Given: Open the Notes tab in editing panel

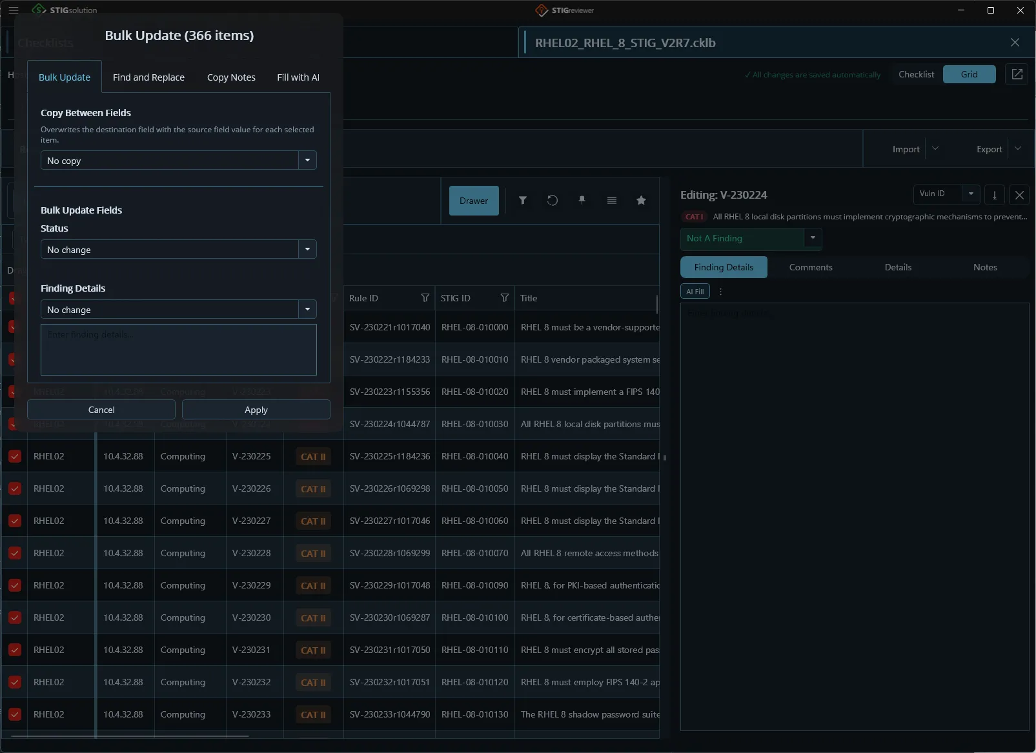Looking at the screenshot, I should click(985, 267).
